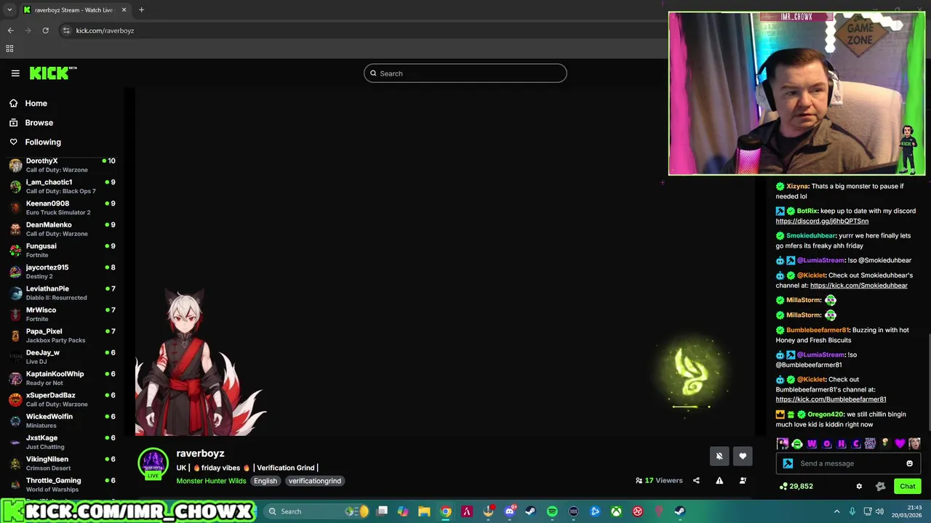The image size is (931, 523).
Task: Click the moderator hammer icon in chat box
Action: click(788, 463)
